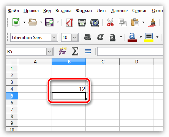Click the Open folder icon
Screen dimensions: 169x137
[x=33, y=22]
